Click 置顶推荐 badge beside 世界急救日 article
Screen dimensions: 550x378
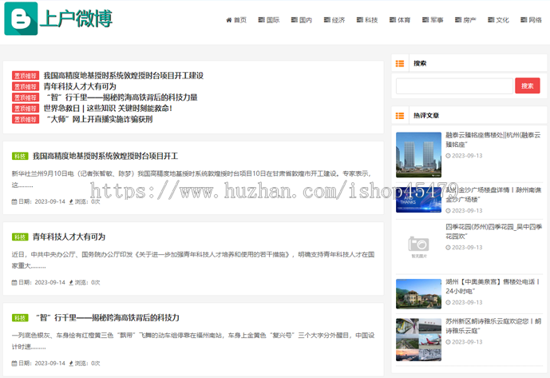click(x=26, y=108)
